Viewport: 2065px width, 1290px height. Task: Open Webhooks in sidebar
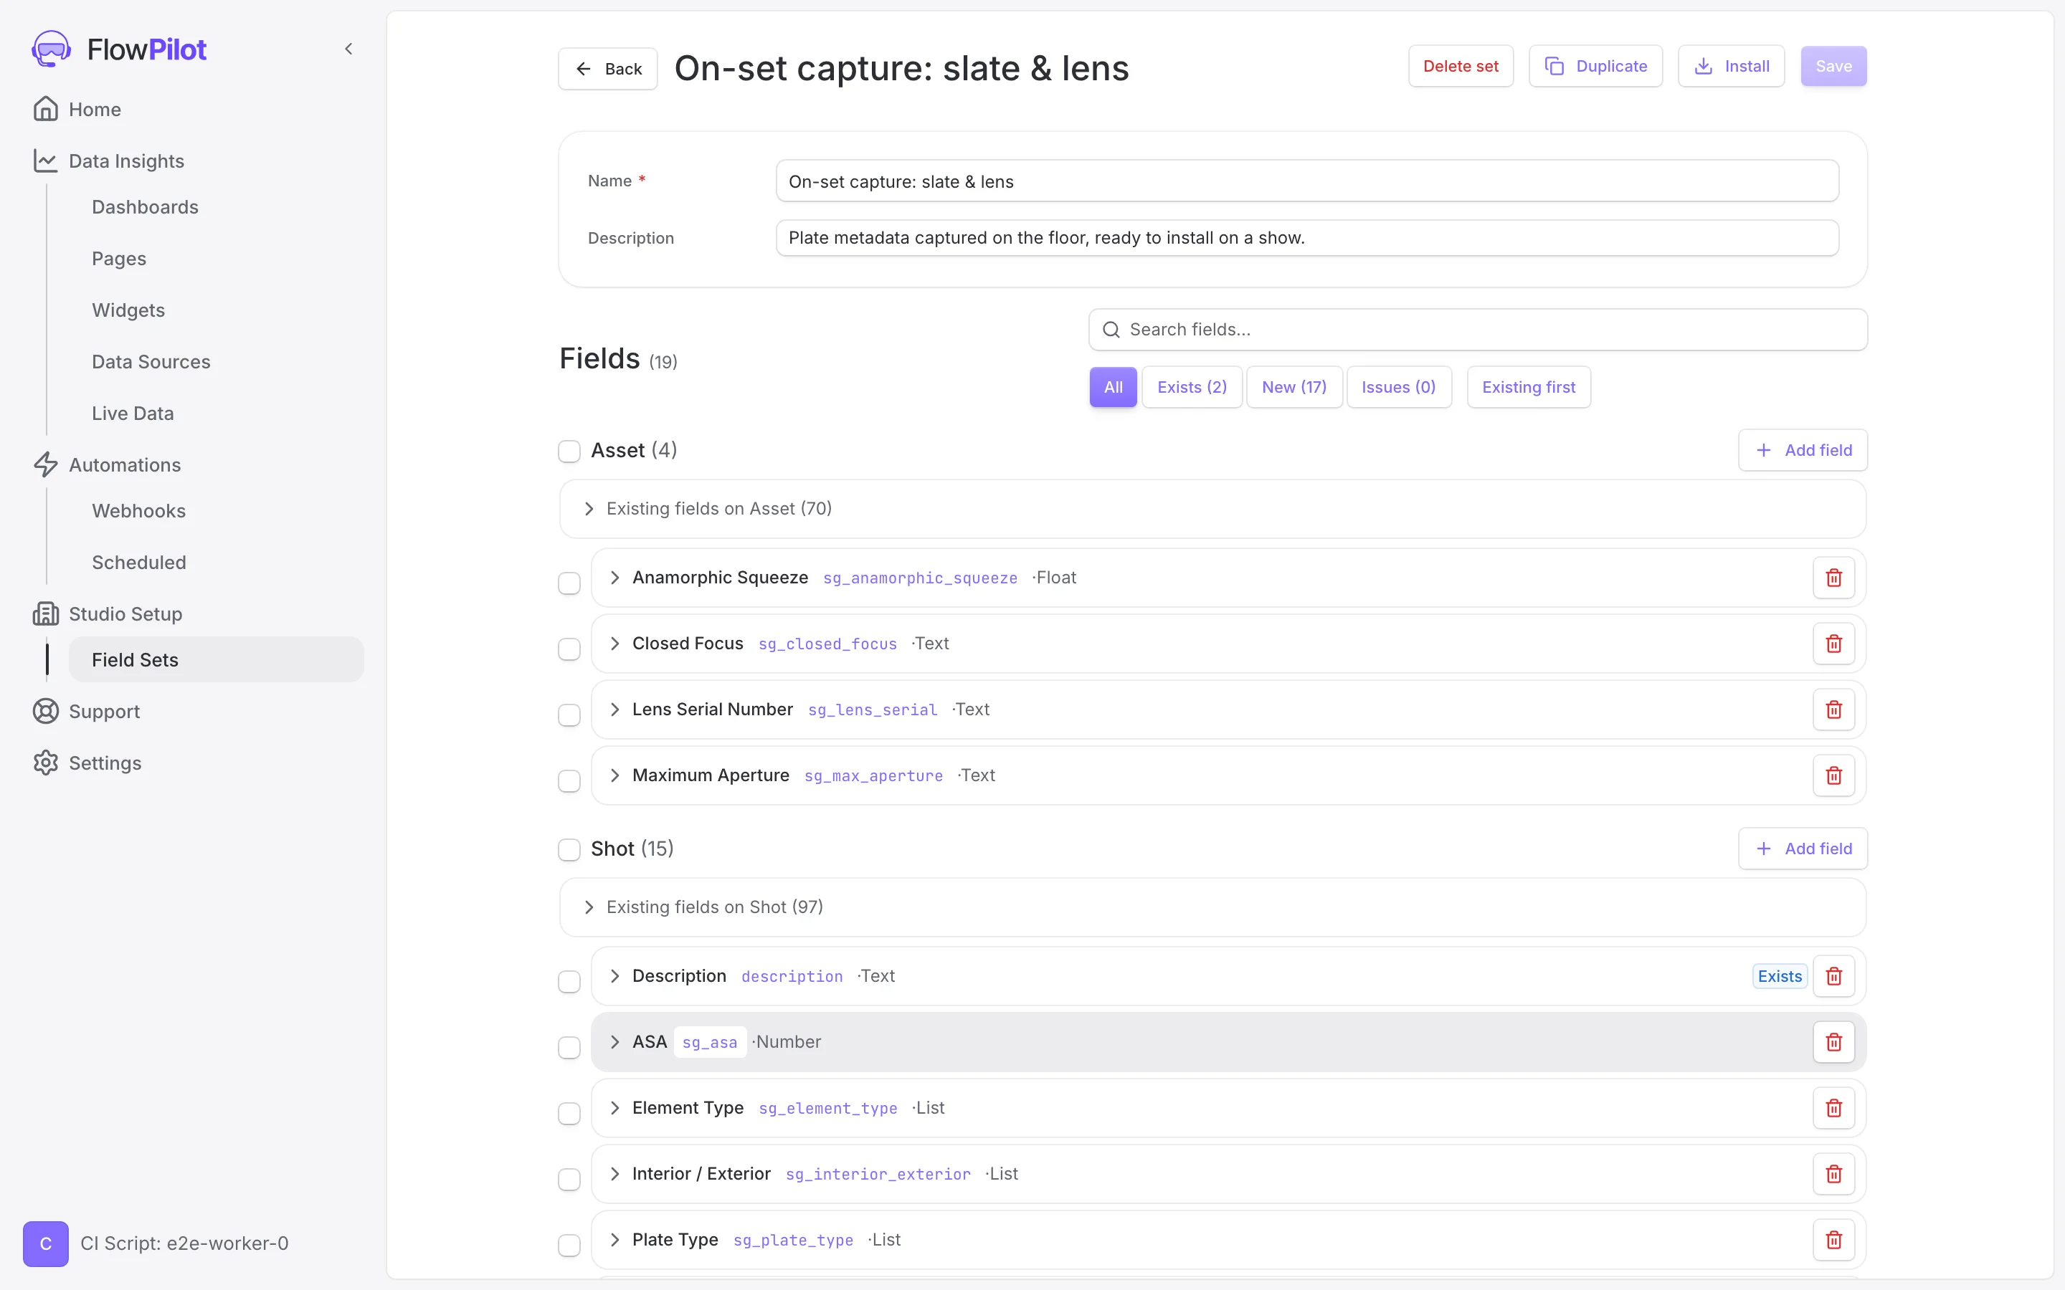point(139,510)
